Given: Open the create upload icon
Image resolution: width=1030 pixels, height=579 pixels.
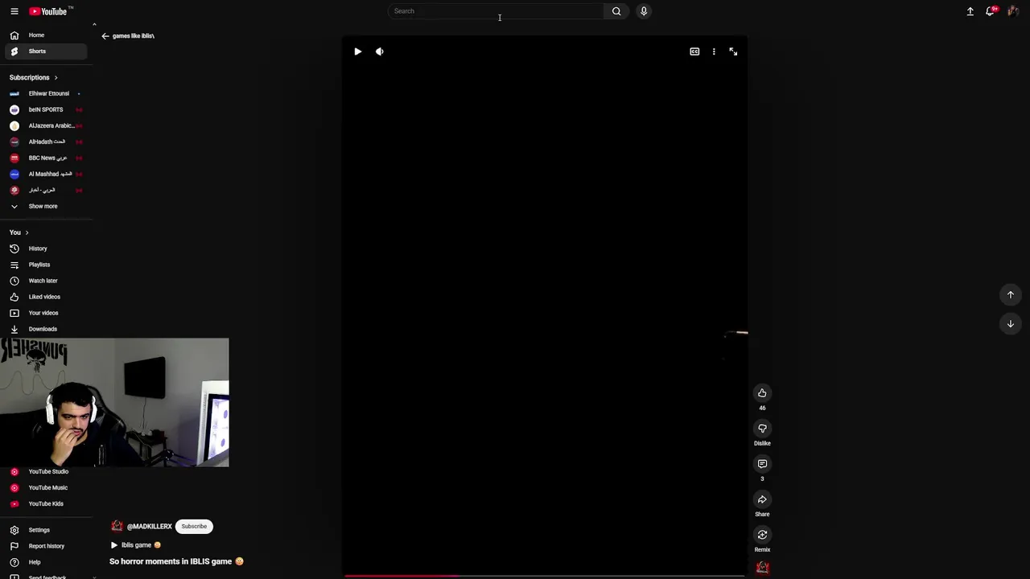Looking at the screenshot, I should (x=970, y=11).
